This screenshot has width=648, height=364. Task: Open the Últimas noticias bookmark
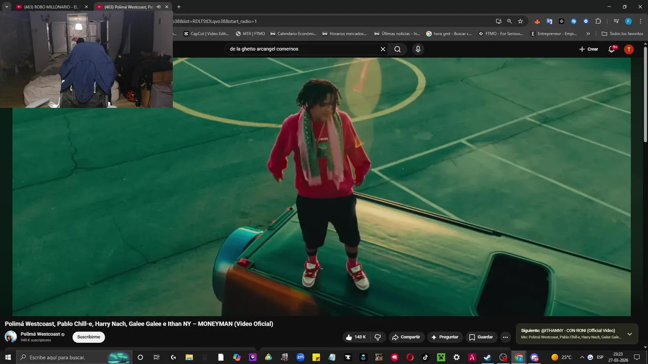pyautogui.click(x=397, y=34)
